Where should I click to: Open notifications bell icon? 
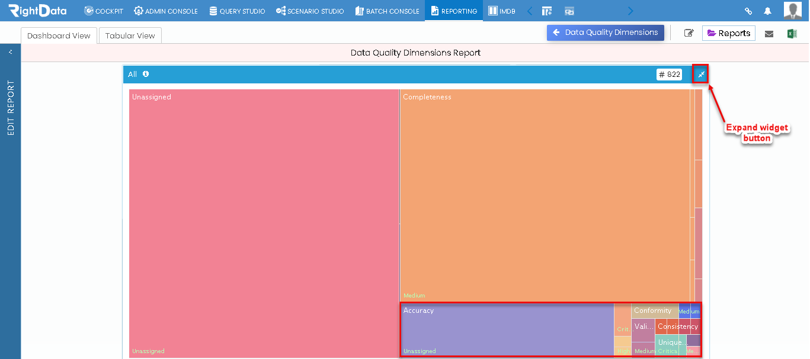coord(768,11)
